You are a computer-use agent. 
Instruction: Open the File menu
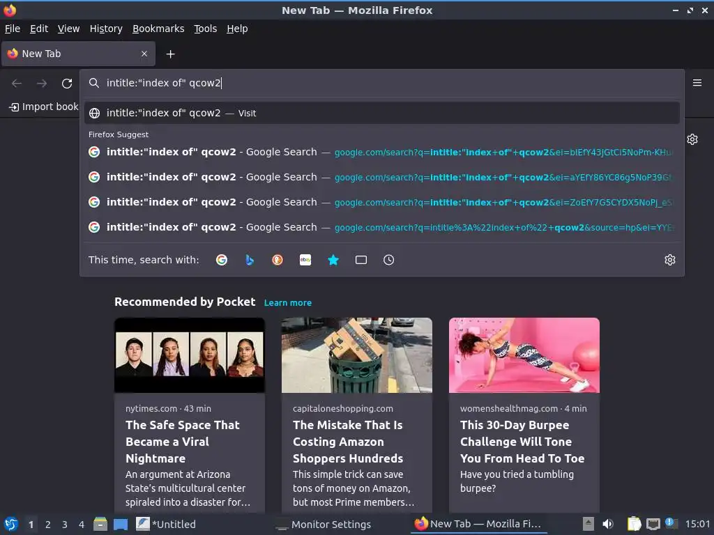pyautogui.click(x=13, y=29)
